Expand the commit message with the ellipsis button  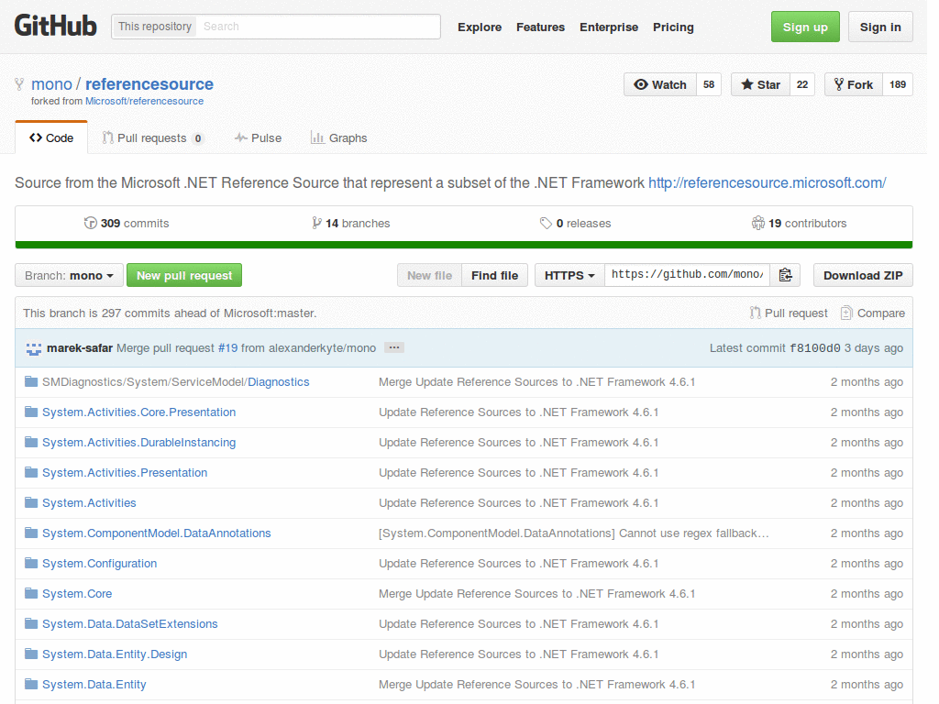(393, 347)
